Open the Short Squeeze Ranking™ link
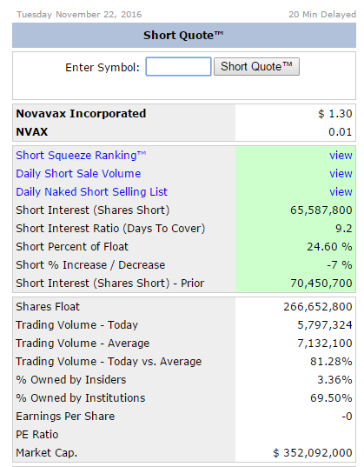 point(81,155)
